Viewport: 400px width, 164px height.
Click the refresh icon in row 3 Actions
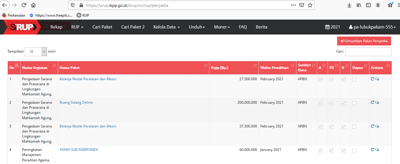pyautogui.click(x=372, y=126)
